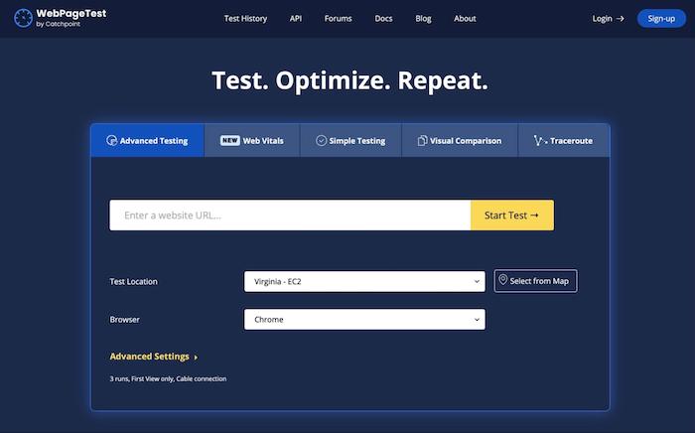Expand Advanced Settings
This screenshot has height=433, width=695.
click(153, 357)
